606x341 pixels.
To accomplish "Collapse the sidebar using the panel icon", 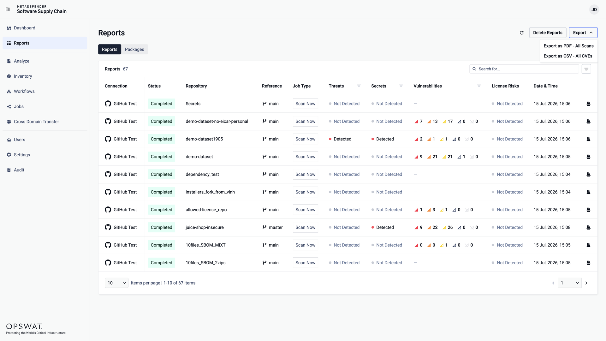I will point(8,9).
